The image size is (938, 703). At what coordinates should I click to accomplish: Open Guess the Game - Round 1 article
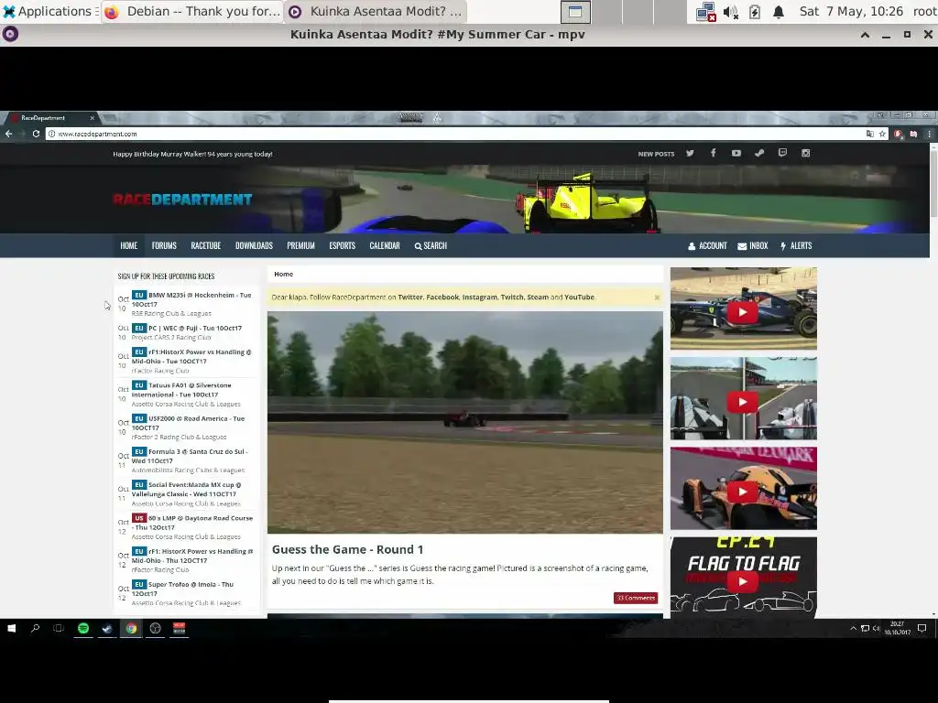click(347, 549)
